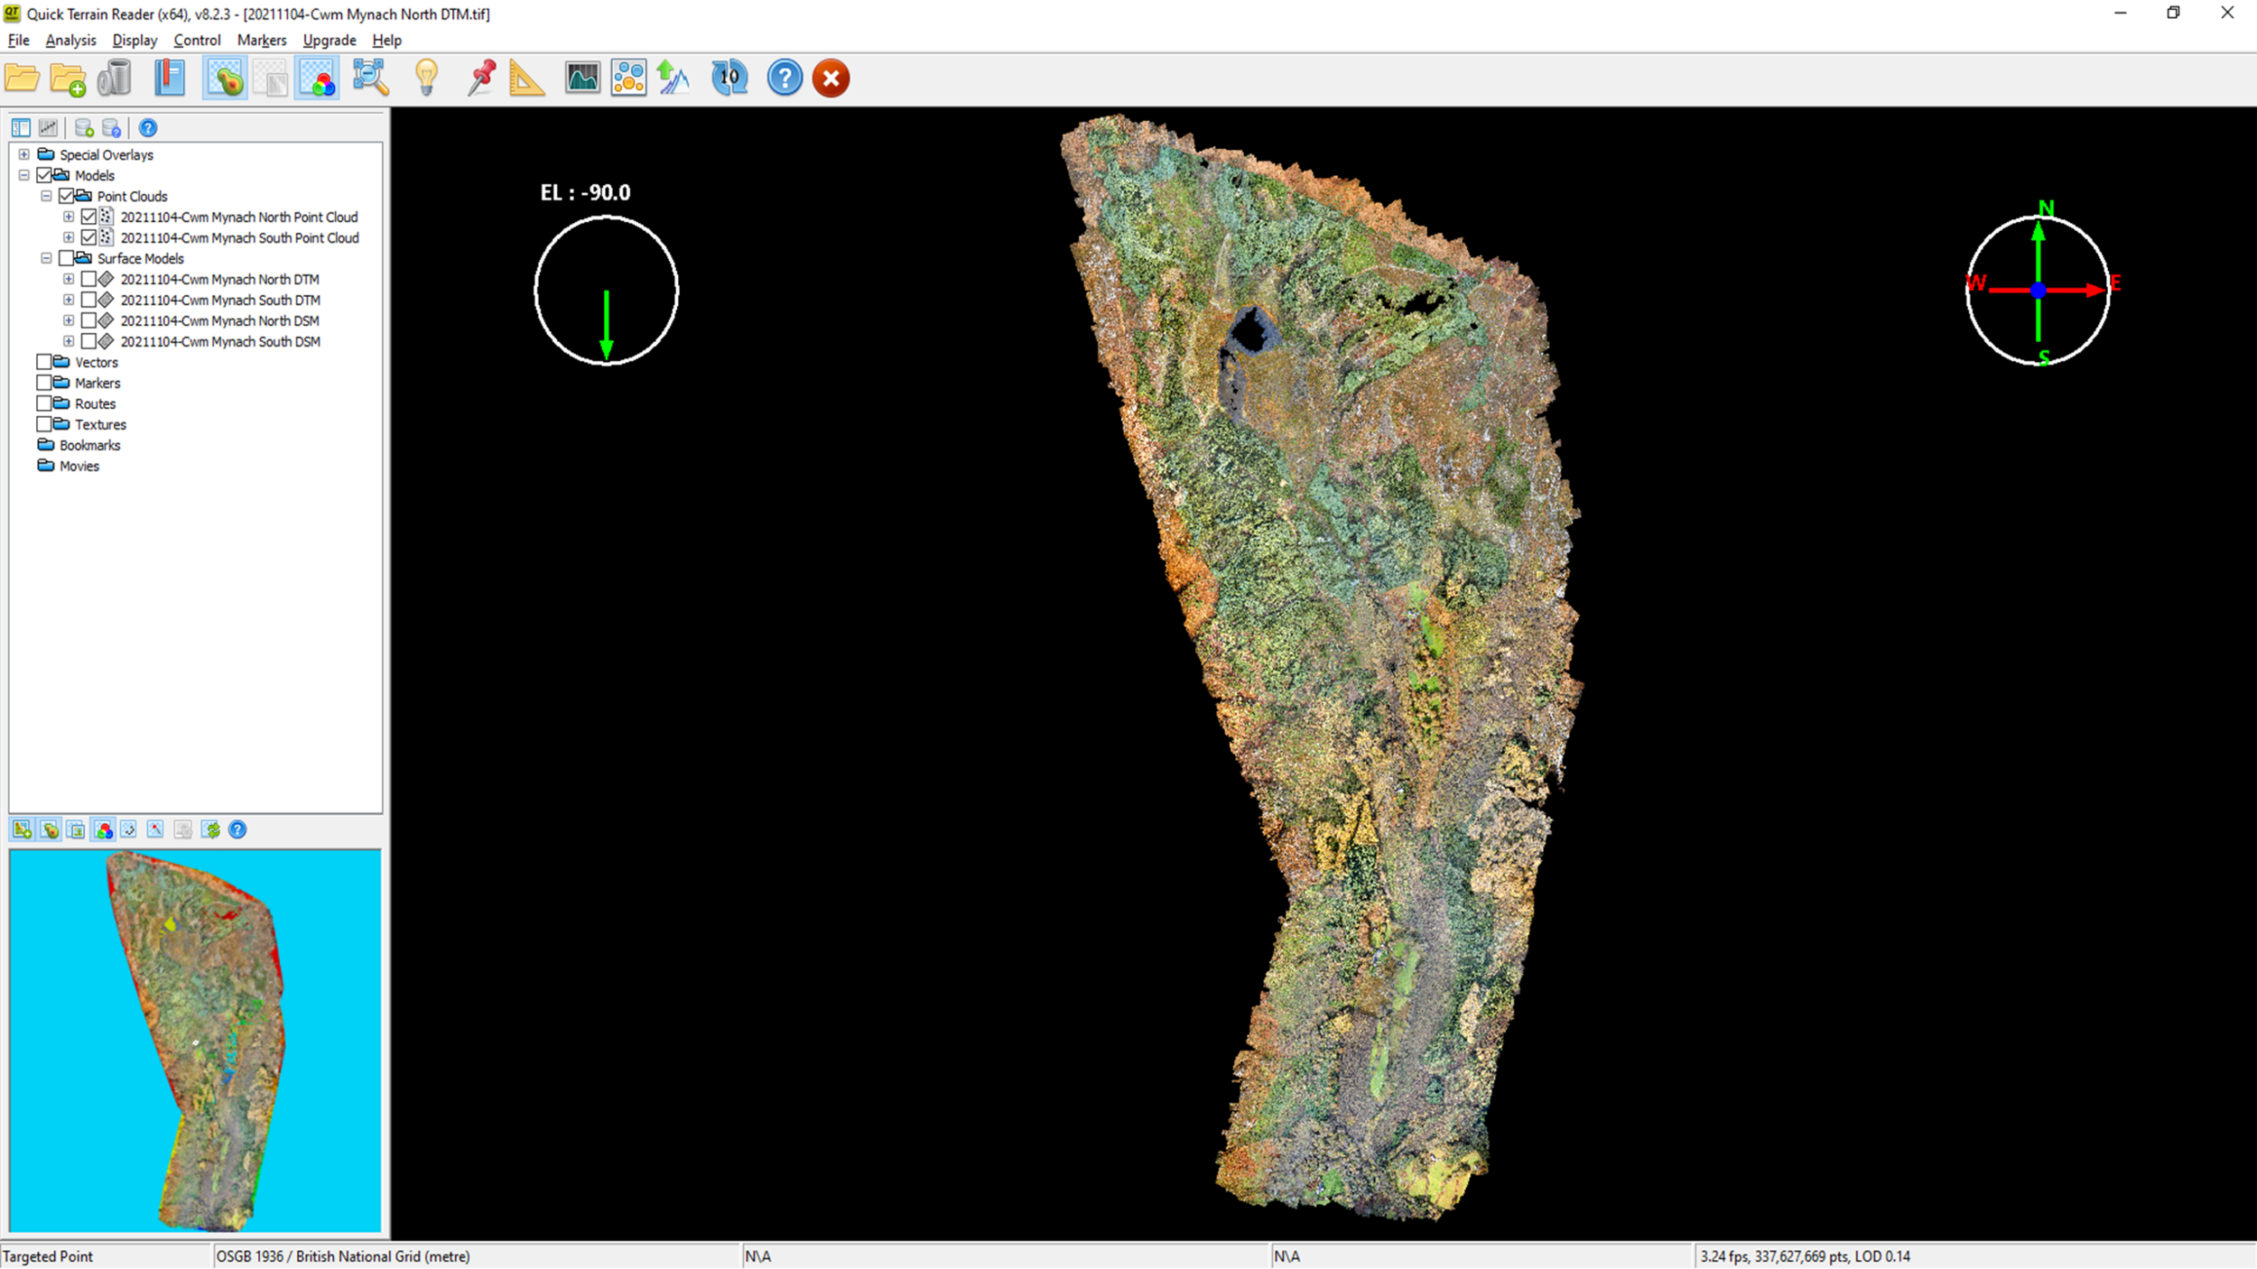
Task: Click the Add Models folder-plus icon
Action: click(x=68, y=79)
